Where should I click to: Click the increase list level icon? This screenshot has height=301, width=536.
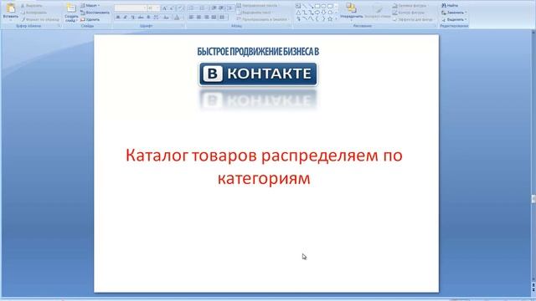220,8
